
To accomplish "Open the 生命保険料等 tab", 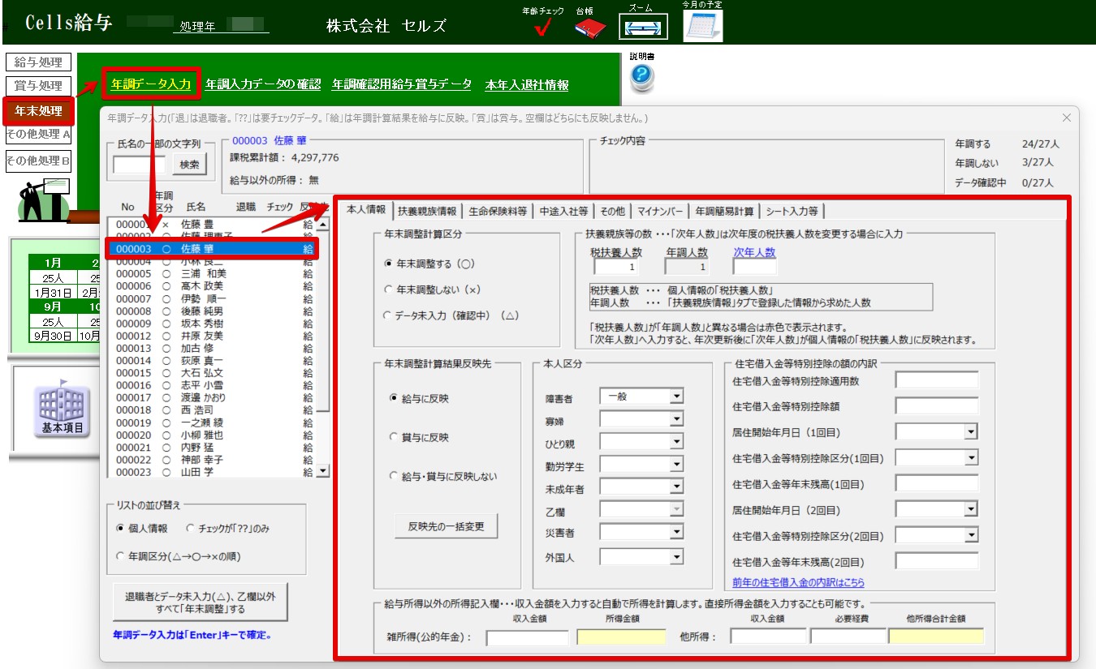I will [x=498, y=211].
